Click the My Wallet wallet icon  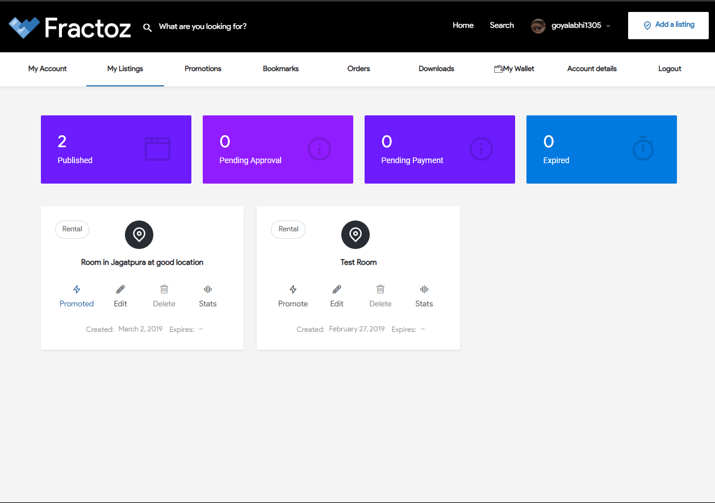[498, 68]
